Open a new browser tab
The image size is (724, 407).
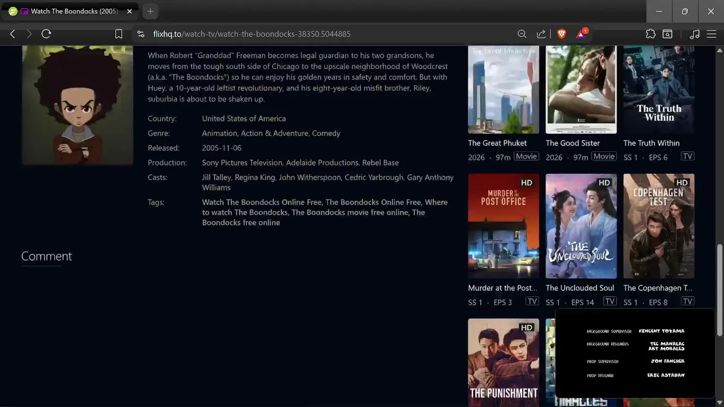click(150, 11)
